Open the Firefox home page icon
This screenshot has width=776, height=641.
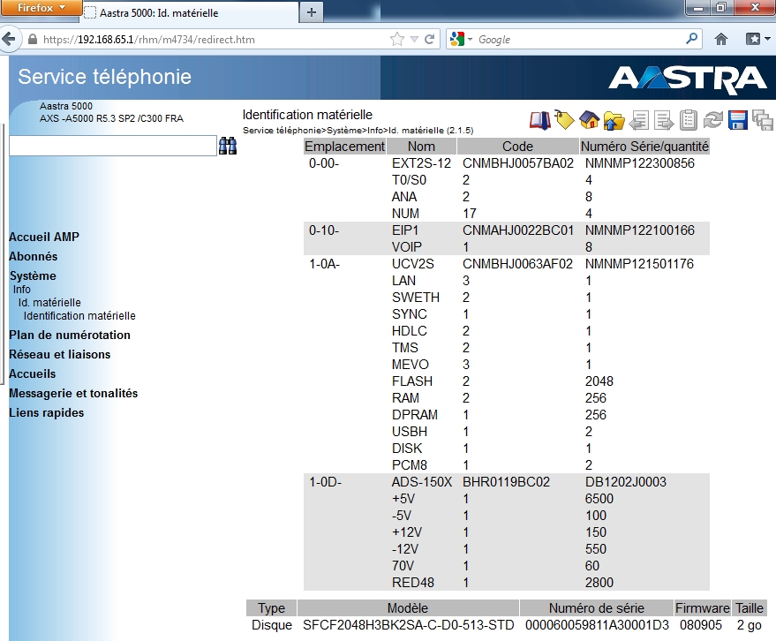click(721, 39)
